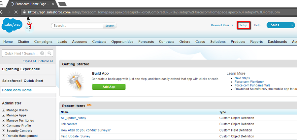Open Salesforce1 Quick Start in sidebar
Viewport: 297px width, 140px height.
23,81
